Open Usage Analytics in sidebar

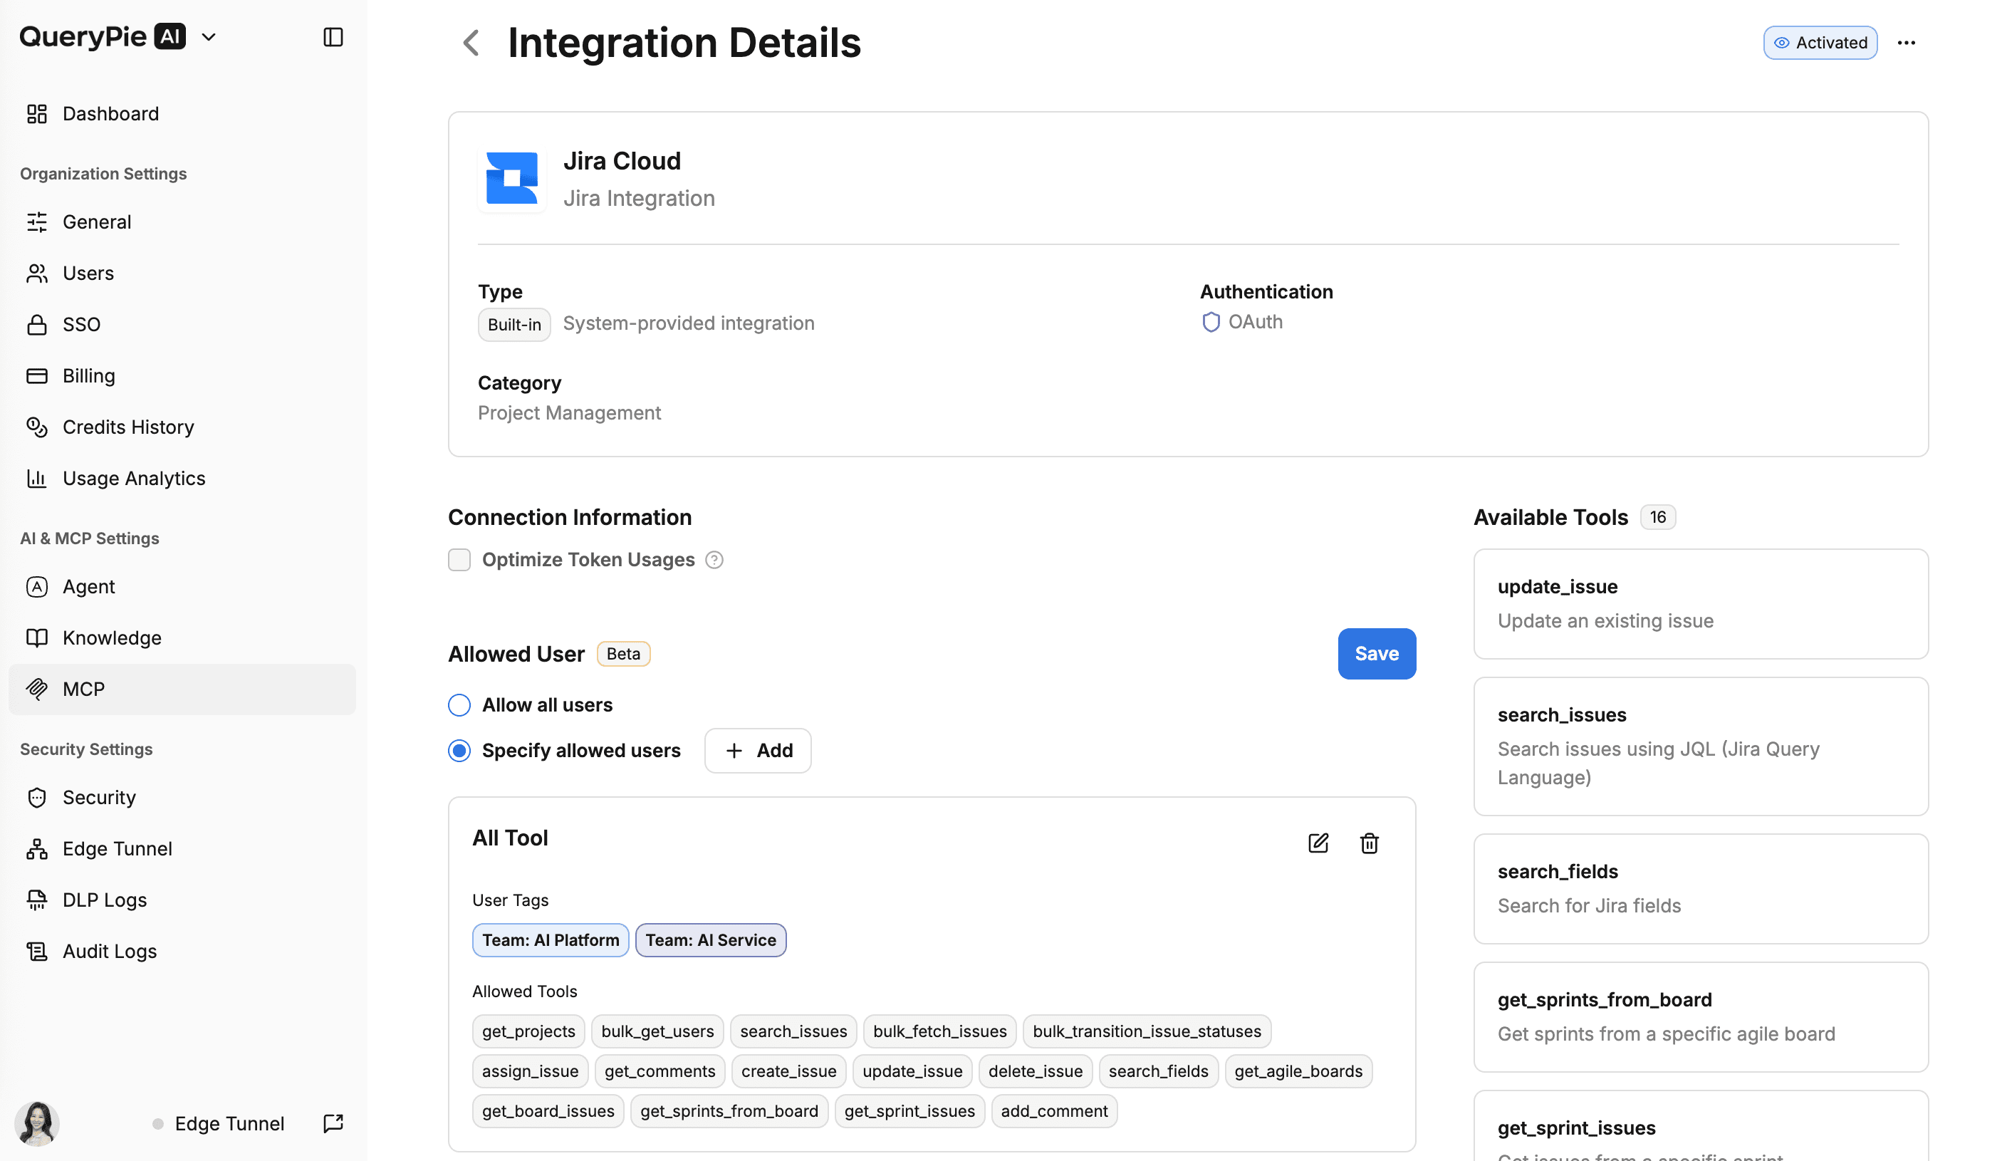(134, 479)
